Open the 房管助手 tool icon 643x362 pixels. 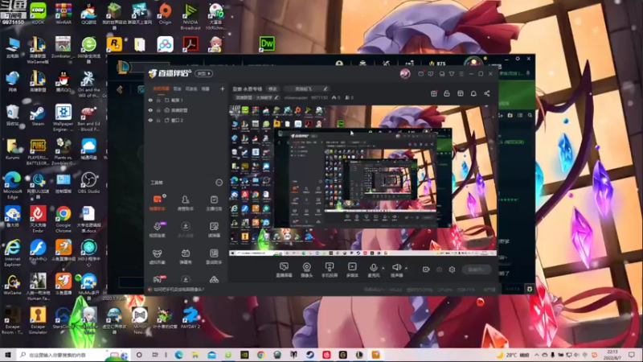186,203
